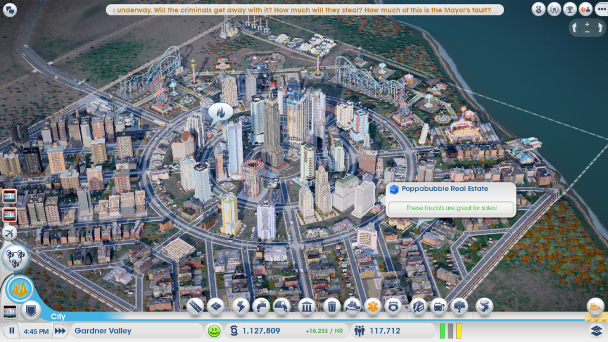Click the upper red license plate thumbnail
This screenshot has width=608, height=342.
(x=9, y=196)
